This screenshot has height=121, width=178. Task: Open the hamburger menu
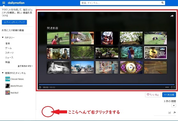point(4,3)
